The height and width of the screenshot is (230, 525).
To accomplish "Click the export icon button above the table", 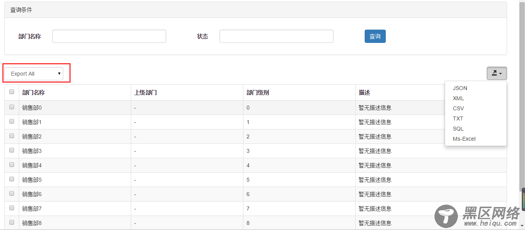I will (x=497, y=73).
